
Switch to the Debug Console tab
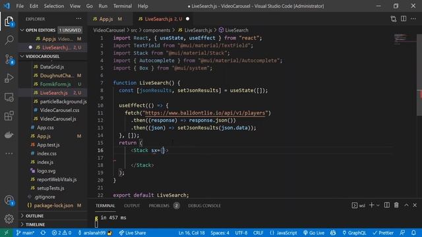pos(204,205)
